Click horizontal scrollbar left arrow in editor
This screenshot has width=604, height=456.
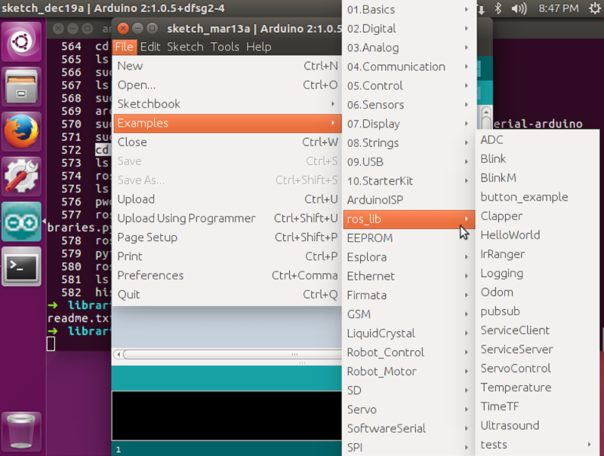tap(119, 354)
